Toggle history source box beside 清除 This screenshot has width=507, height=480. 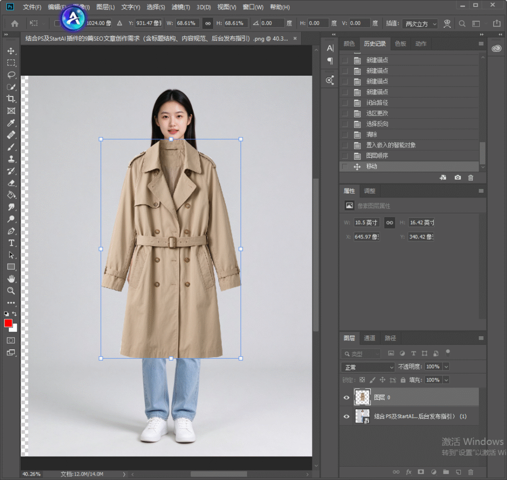click(345, 135)
